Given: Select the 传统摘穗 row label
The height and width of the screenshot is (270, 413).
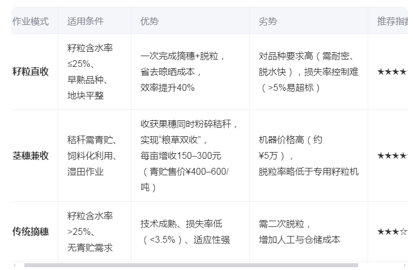Looking at the screenshot, I should coord(31,231).
